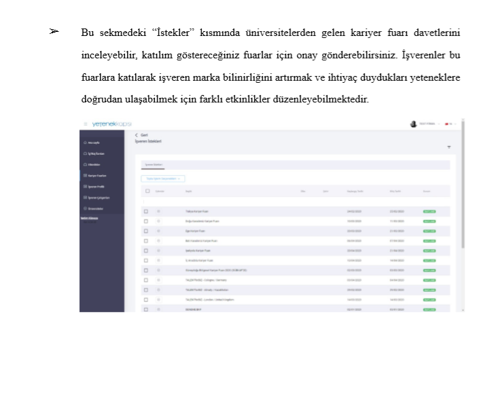Click TALENTforBIZ - London / United Kingdom title
502x412 pixels.
tap(210, 300)
